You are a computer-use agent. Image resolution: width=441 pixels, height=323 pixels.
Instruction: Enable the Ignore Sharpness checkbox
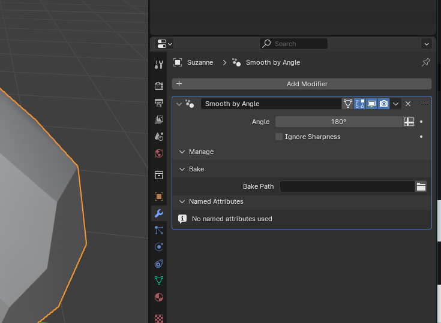pyautogui.click(x=279, y=137)
